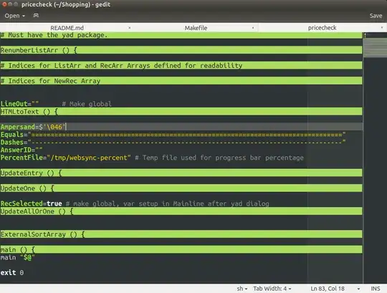Click the folded UpdateEntry () { line
This screenshot has width=387, height=293.
181,173
